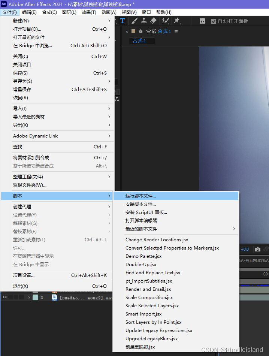
Task: Run Change Render Locations.jsx script
Action: coord(176,240)
